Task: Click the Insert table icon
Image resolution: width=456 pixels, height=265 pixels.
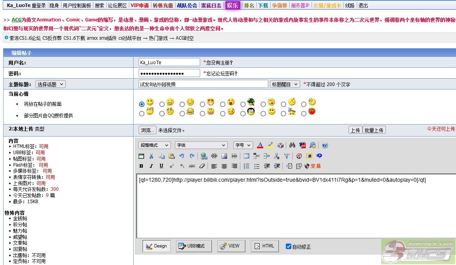Action: 246,156
